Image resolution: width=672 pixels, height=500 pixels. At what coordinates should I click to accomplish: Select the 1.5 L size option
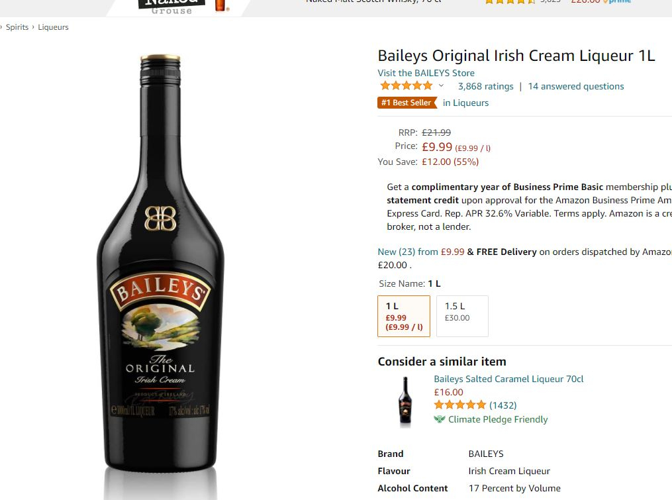point(462,316)
